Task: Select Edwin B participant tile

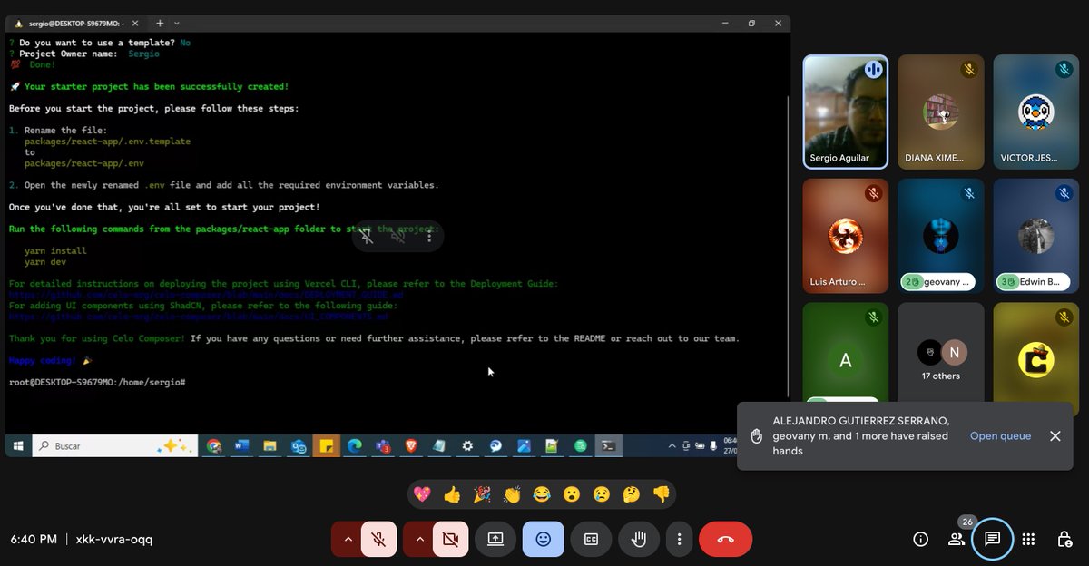Action: [1035, 236]
